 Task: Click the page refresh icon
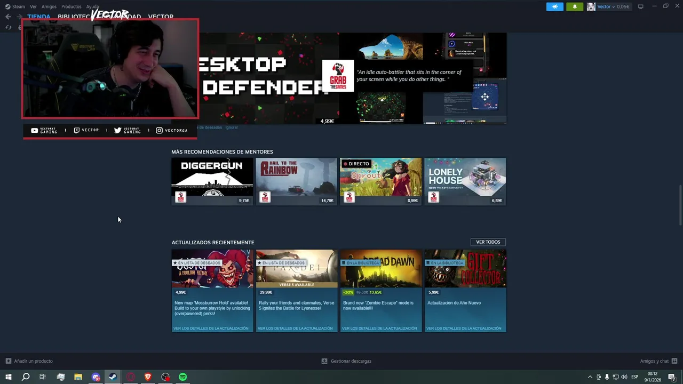8,27
